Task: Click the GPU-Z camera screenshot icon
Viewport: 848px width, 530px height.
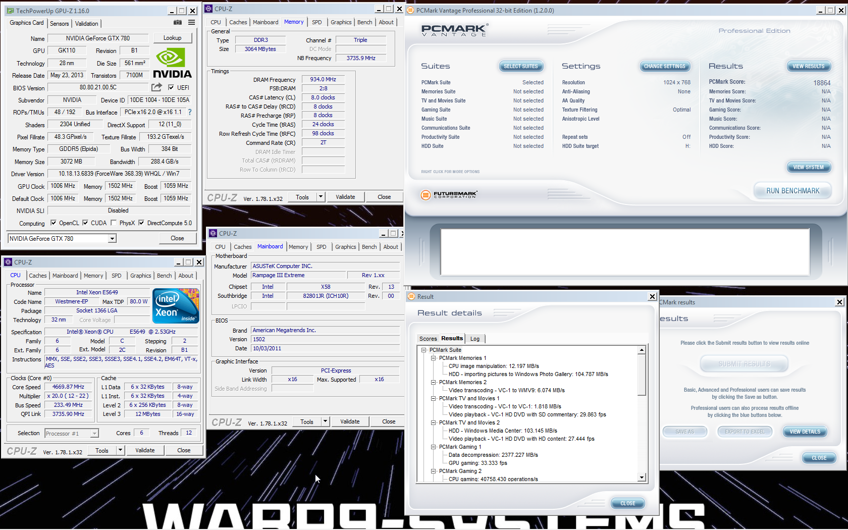Action: pyautogui.click(x=178, y=23)
